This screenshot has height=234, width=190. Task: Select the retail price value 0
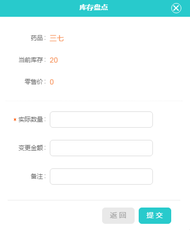(x=52, y=82)
